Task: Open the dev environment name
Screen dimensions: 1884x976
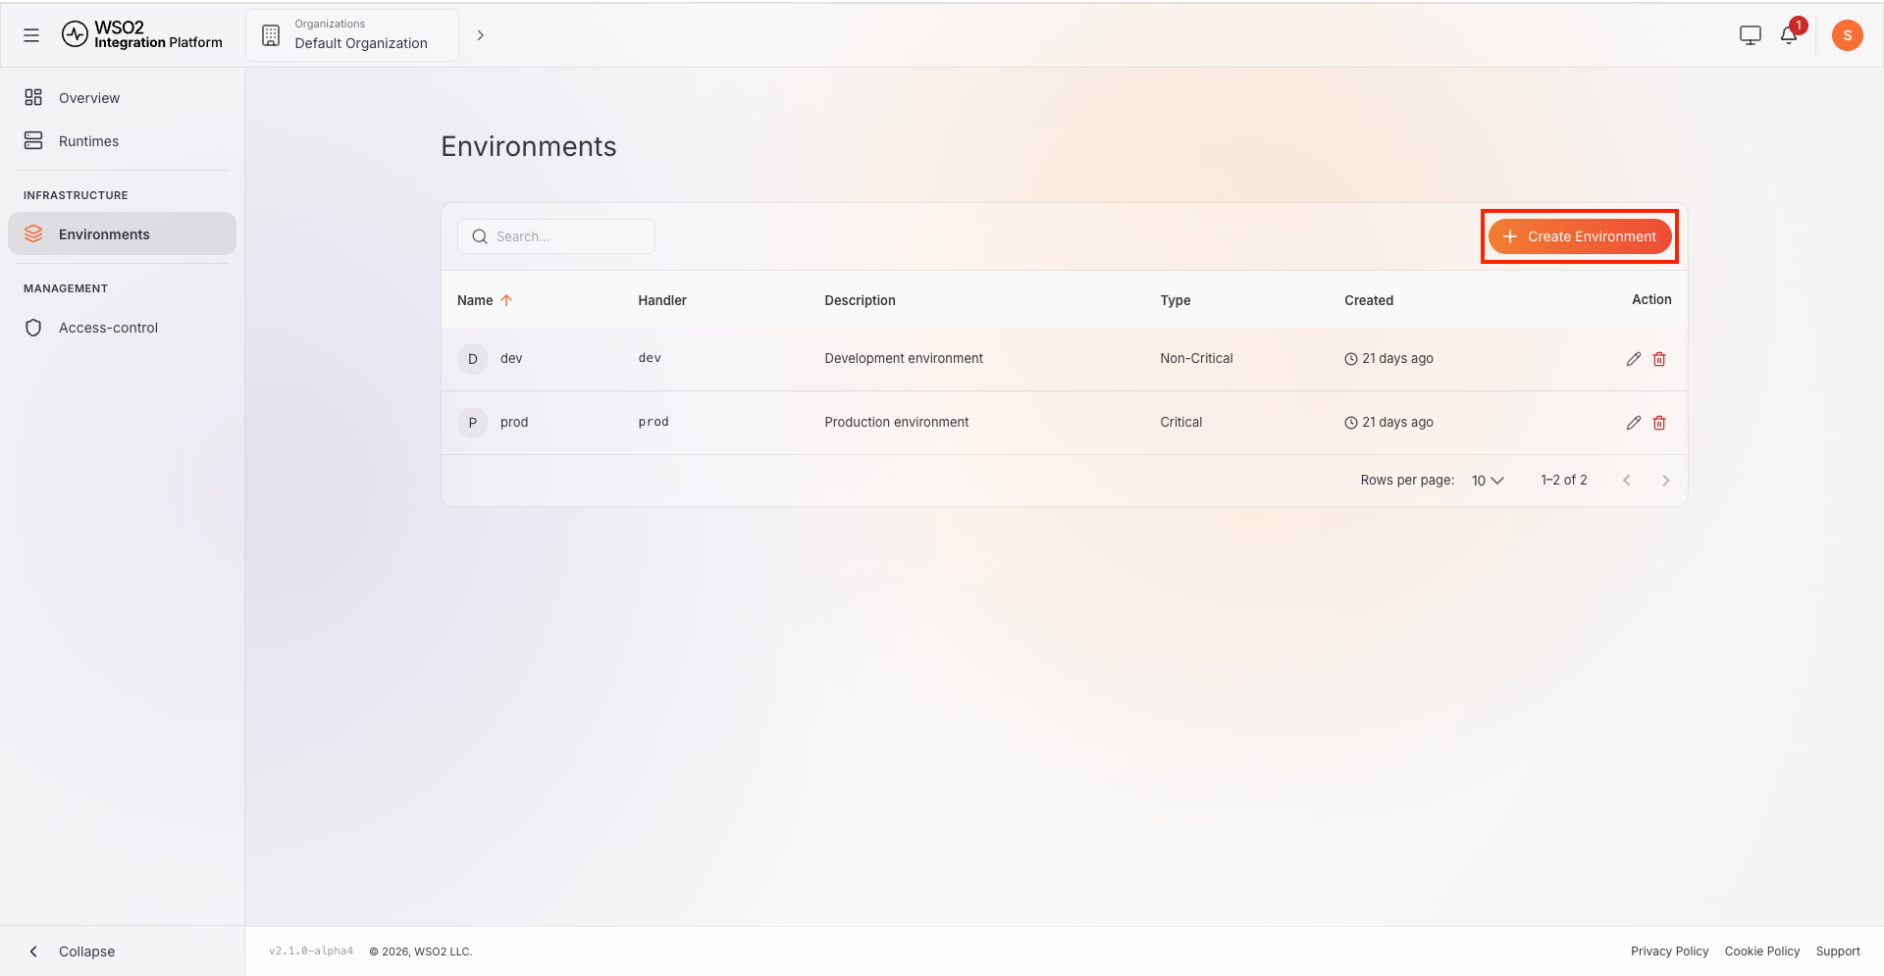Action: [511, 359]
